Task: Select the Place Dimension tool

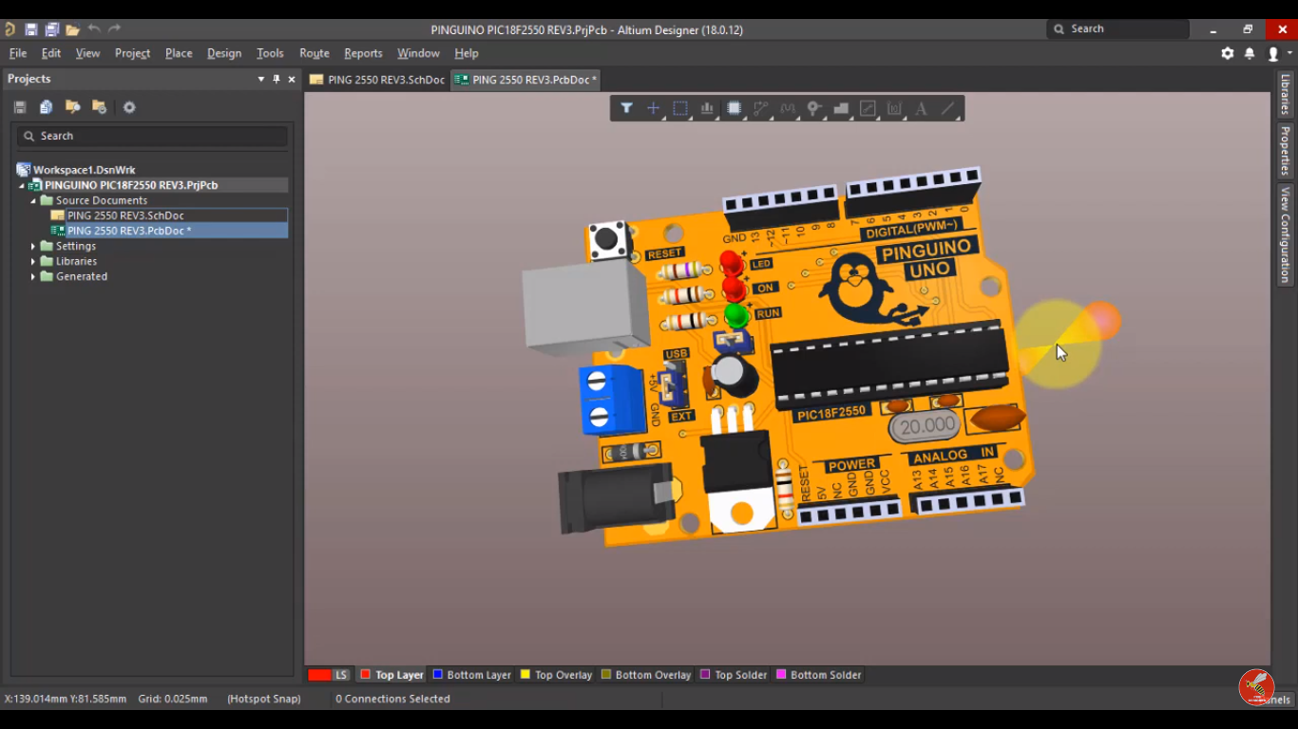Action: point(894,108)
